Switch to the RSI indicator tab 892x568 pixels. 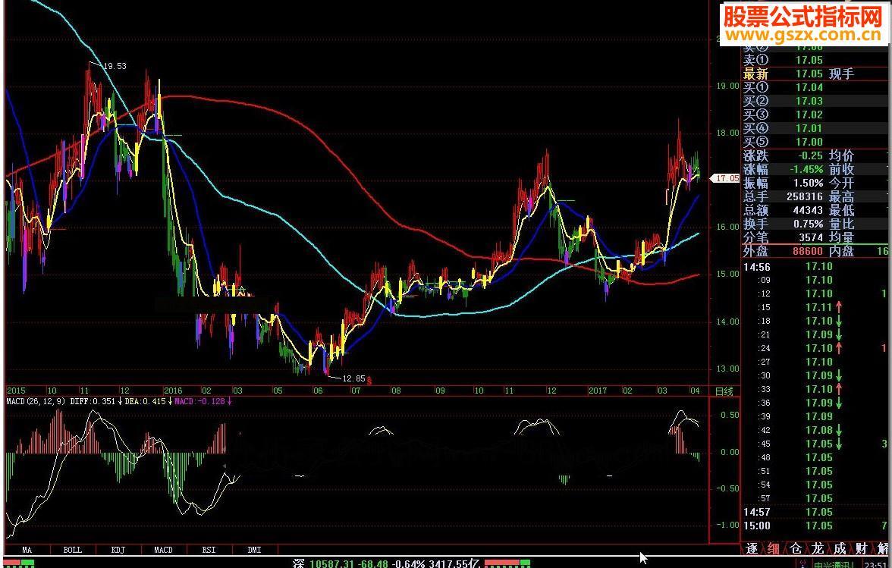209,550
